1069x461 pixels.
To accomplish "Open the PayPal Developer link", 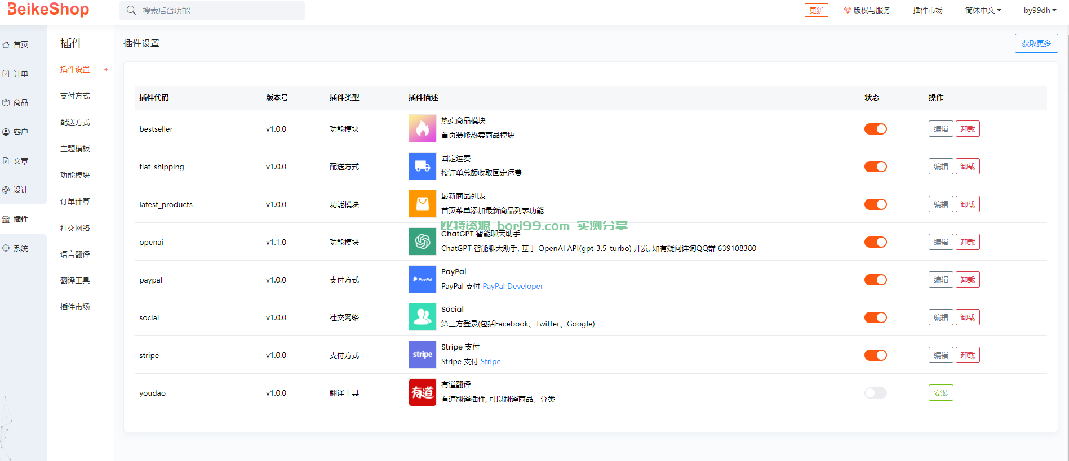I will coord(513,287).
